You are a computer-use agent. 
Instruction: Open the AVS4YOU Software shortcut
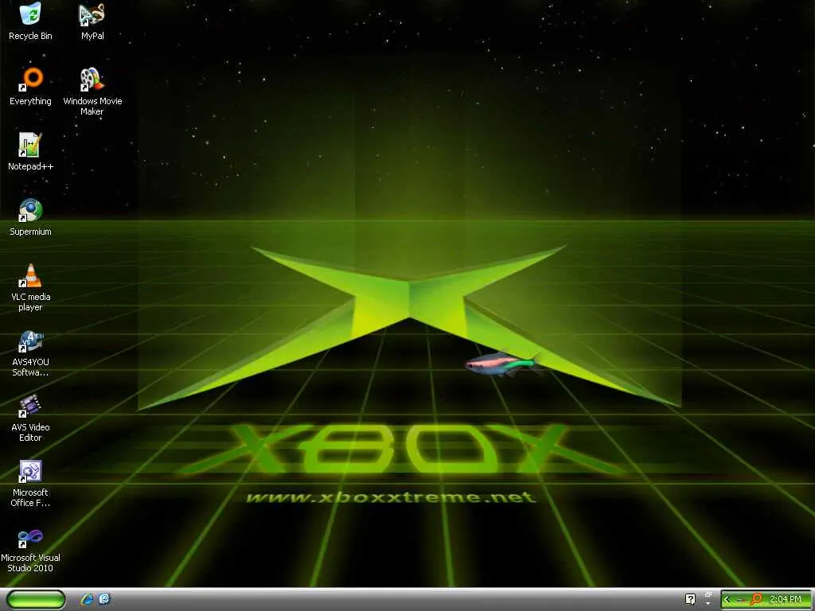pyautogui.click(x=30, y=352)
